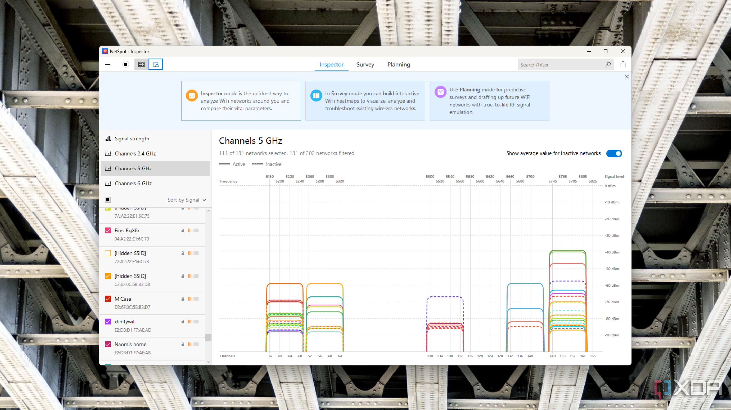
Task: Stop the network scan
Action: point(126,64)
